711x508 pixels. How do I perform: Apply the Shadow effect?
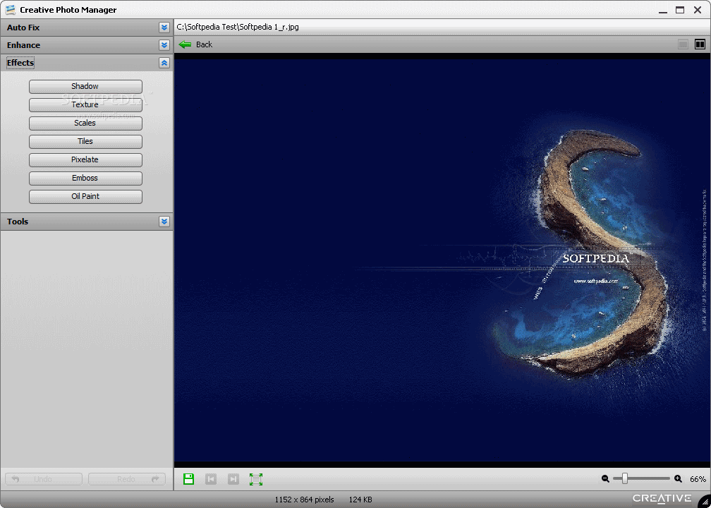click(85, 87)
